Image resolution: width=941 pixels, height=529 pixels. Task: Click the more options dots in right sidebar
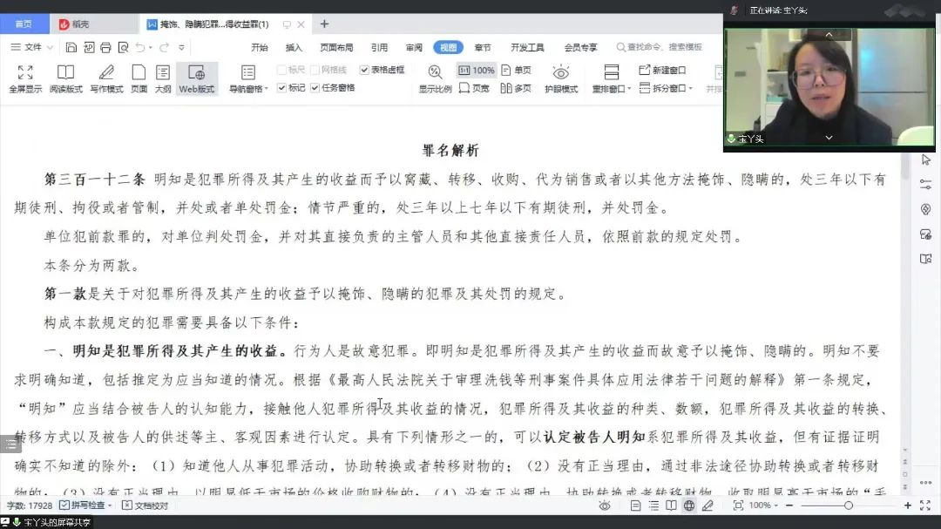926,483
